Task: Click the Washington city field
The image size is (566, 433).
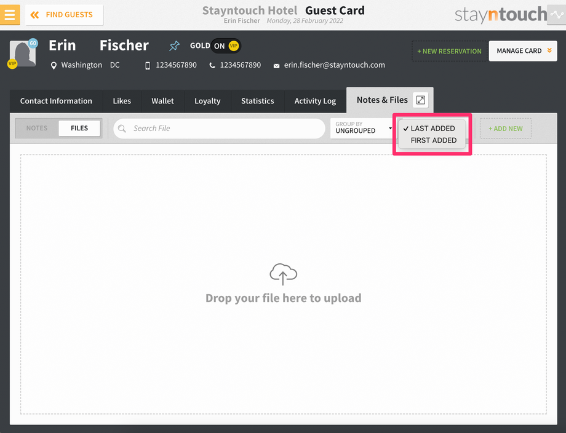Action: (x=82, y=65)
